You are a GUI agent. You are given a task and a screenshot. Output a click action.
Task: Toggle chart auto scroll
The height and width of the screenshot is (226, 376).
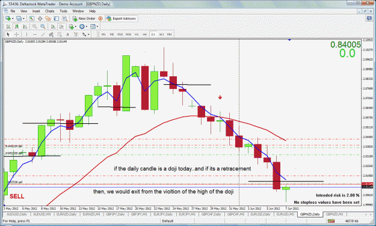pos(53,26)
